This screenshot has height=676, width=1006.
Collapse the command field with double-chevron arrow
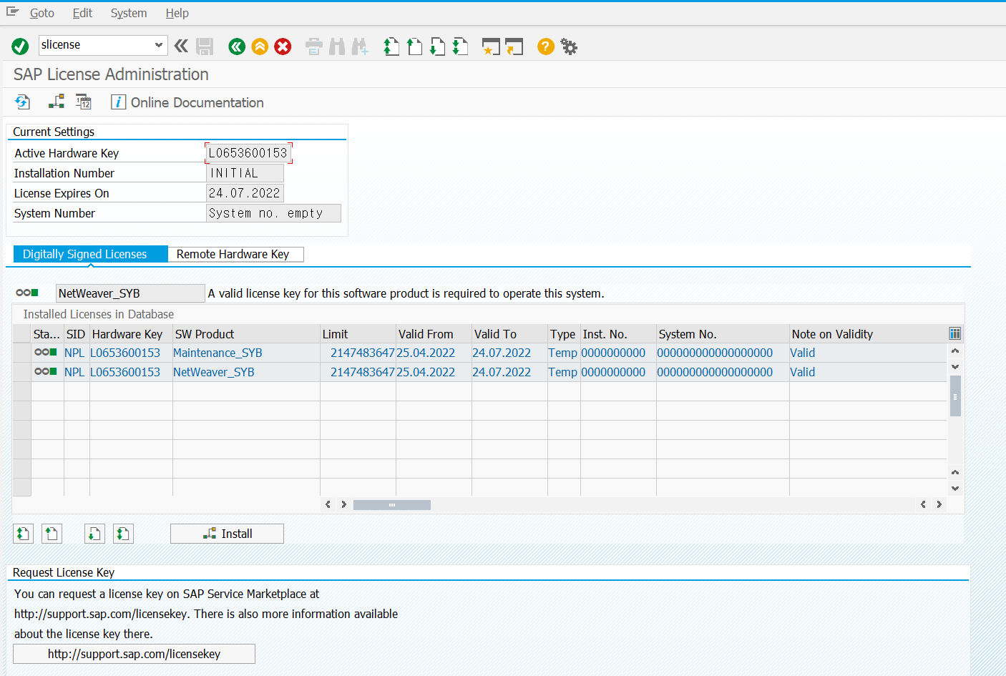click(x=181, y=46)
